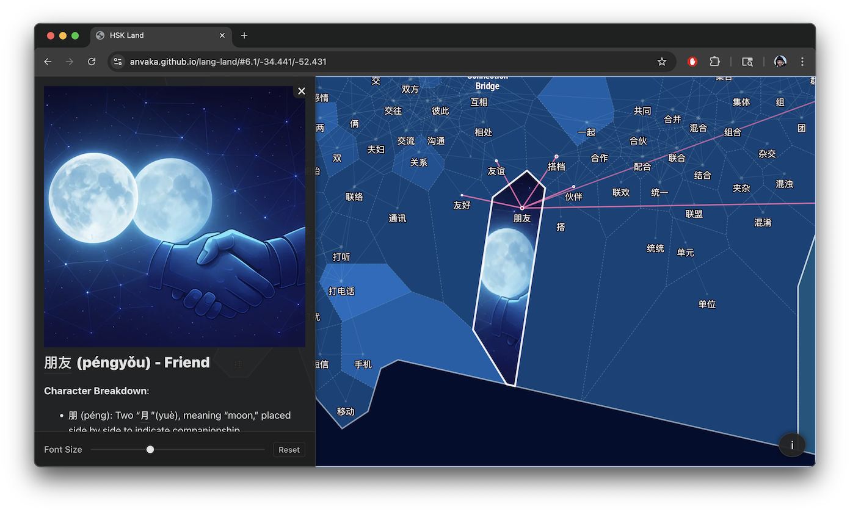This screenshot has height=512, width=850.
Task: Open the map info circle button
Action: coord(792,445)
